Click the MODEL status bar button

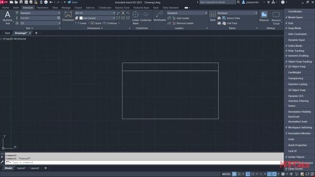point(226,174)
